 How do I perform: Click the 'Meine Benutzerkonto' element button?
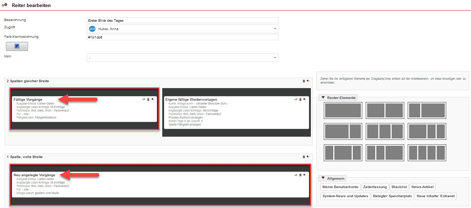click(340, 187)
